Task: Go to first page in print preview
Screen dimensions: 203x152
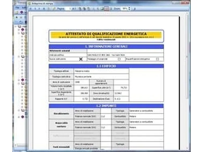Action: (x=31, y=9)
